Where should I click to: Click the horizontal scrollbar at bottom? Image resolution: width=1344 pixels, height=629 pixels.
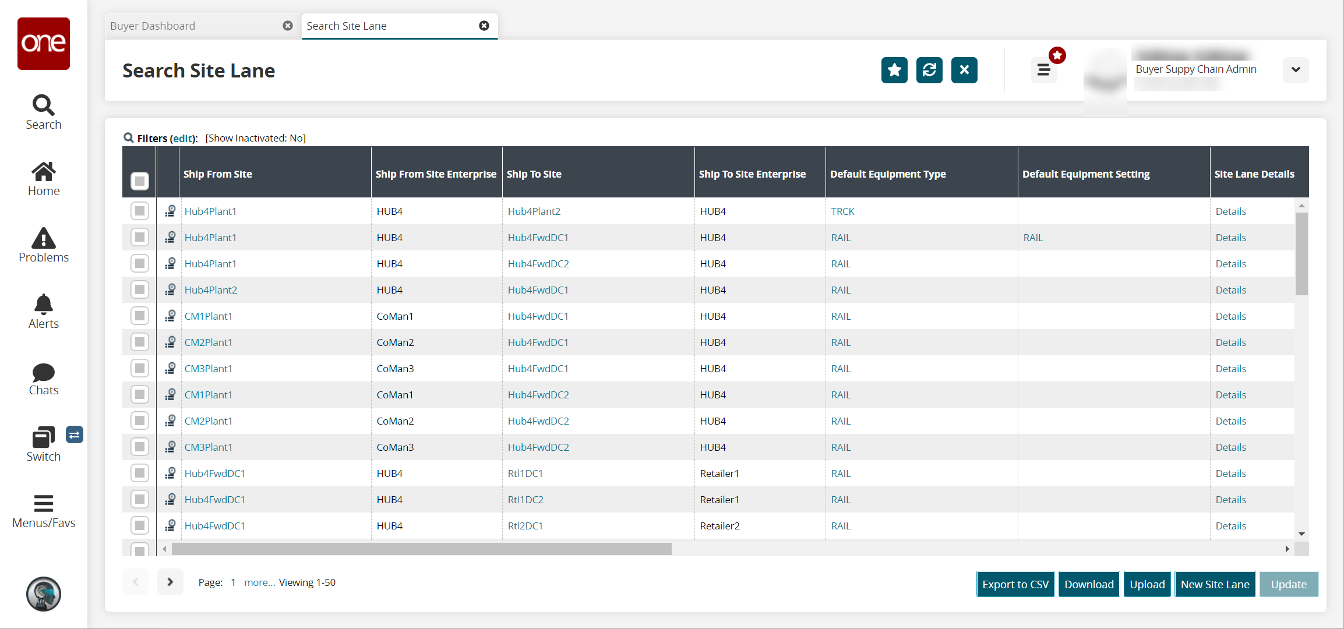pos(420,549)
